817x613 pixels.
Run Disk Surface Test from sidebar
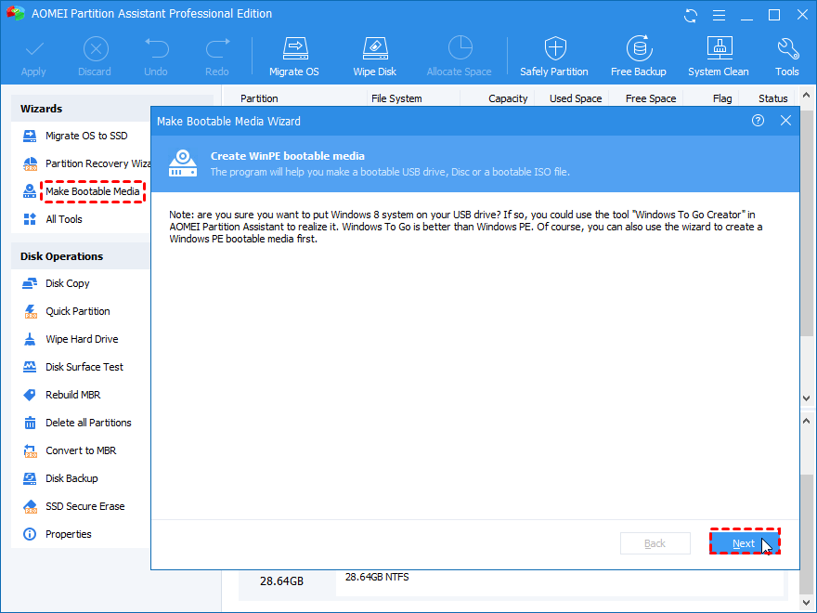pyautogui.click(x=84, y=367)
